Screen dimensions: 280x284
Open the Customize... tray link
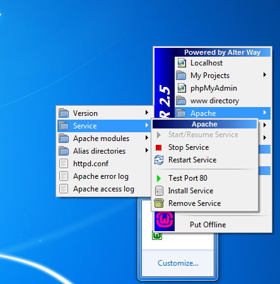pyautogui.click(x=178, y=263)
